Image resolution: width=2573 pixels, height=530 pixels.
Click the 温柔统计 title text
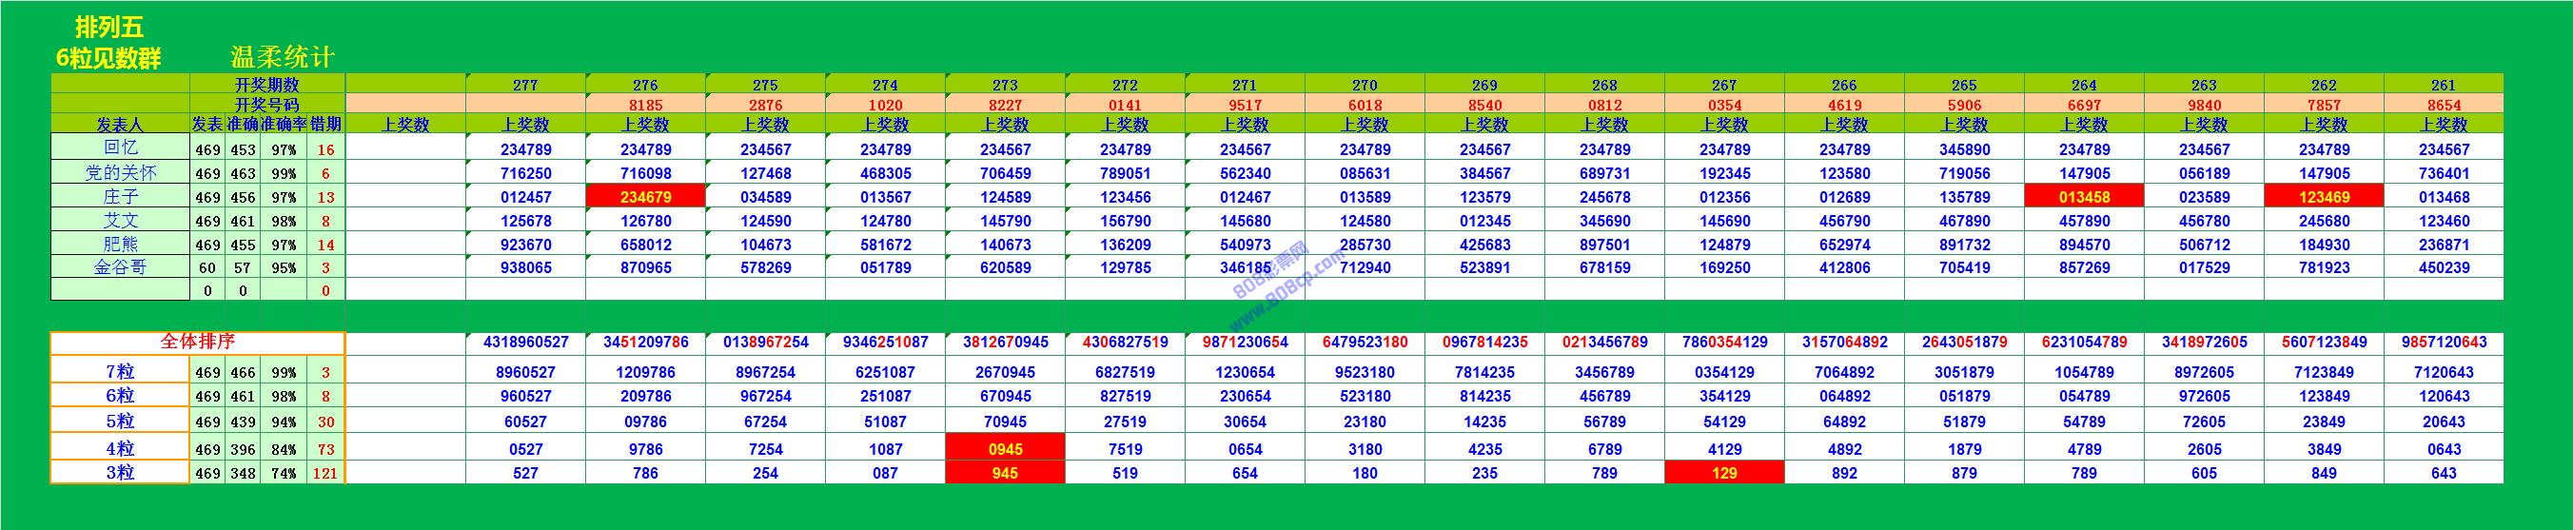point(282,57)
